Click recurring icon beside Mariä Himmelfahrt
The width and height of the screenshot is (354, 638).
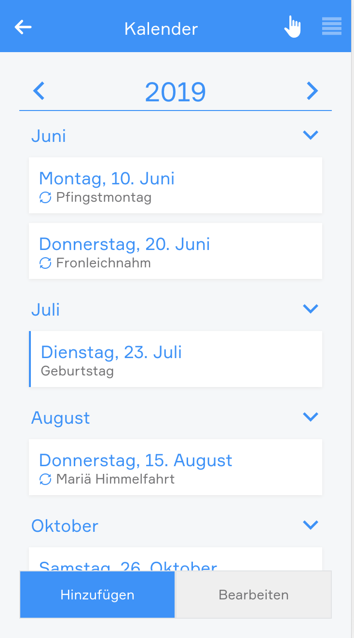coord(45,479)
